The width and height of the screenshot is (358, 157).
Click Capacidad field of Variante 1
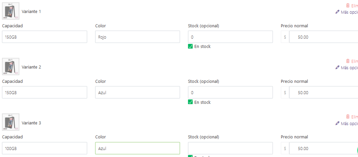pyautogui.click(x=44, y=37)
